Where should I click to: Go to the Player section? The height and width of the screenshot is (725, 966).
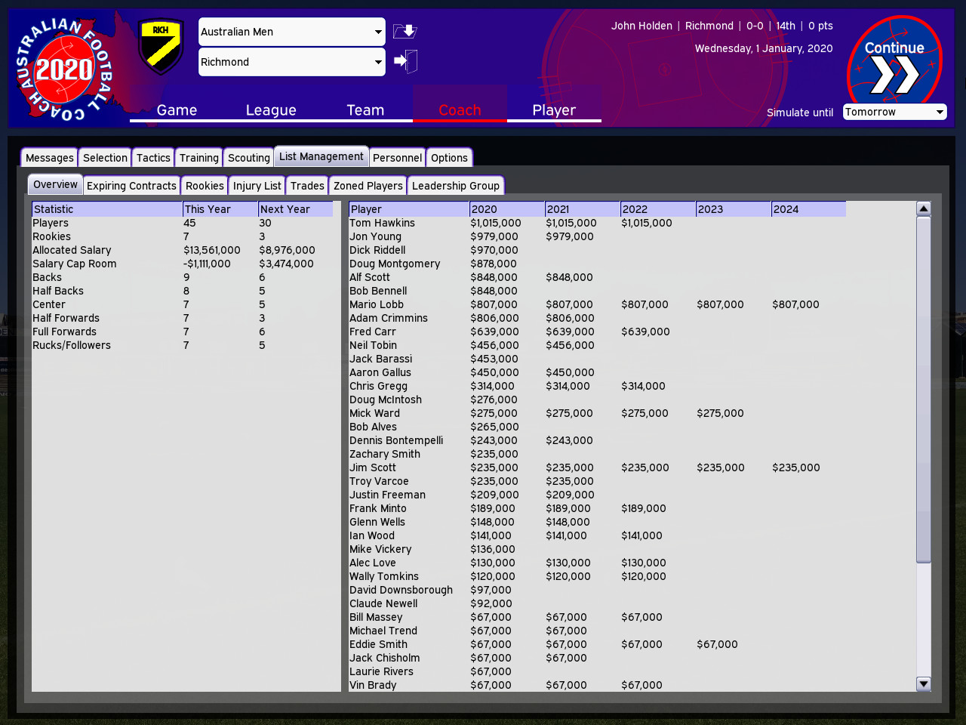point(554,110)
